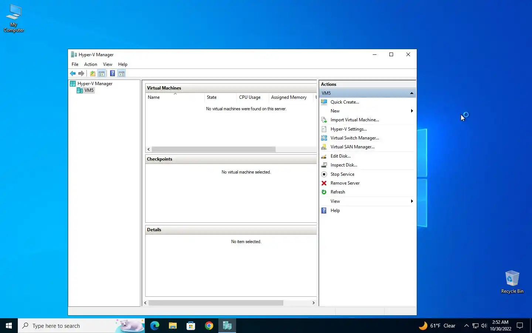Viewport: 532px width, 333px height.
Task: Click Stop Service action
Action: coord(342,174)
